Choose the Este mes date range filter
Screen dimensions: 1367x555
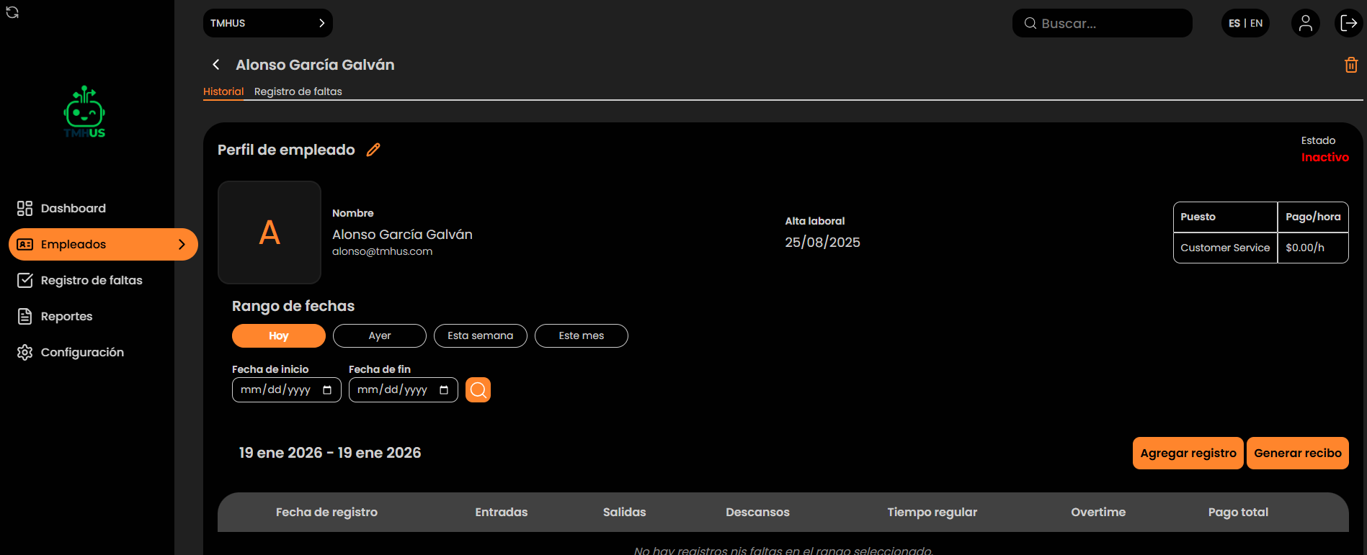pyautogui.click(x=581, y=336)
